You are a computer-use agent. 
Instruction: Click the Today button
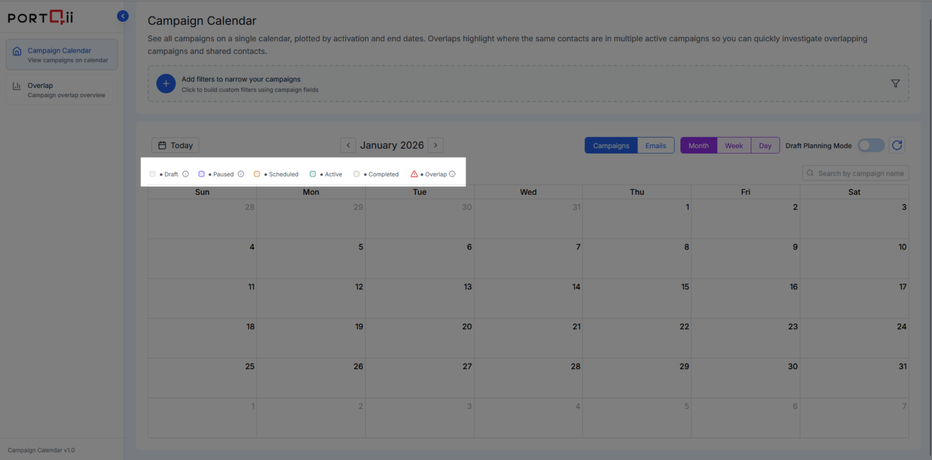coord(175,146)
